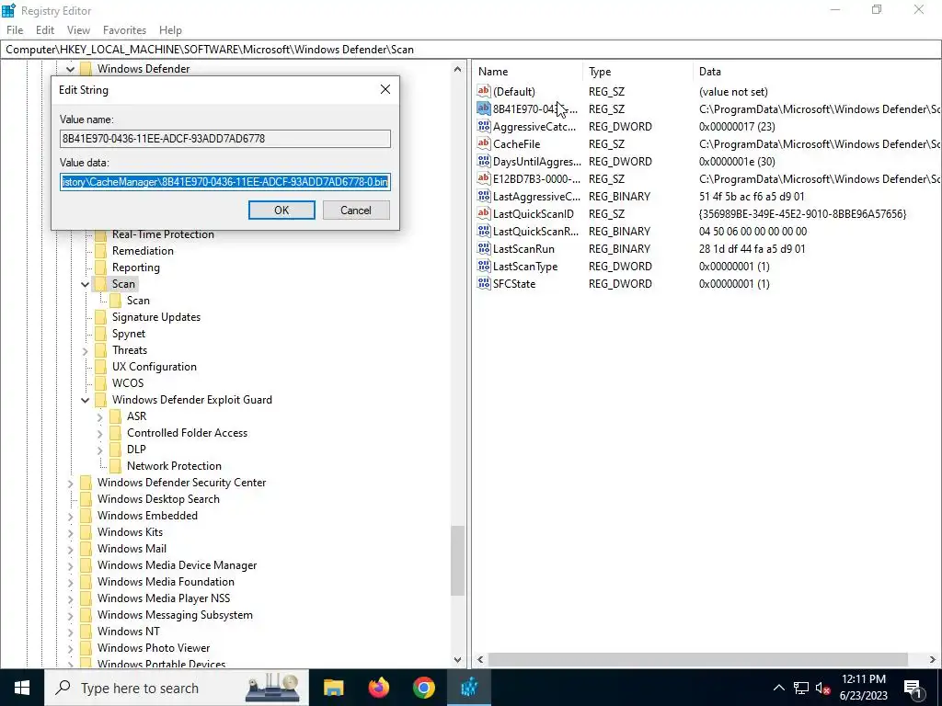Show hidden tray icons chevron

[x=778, y=688]
